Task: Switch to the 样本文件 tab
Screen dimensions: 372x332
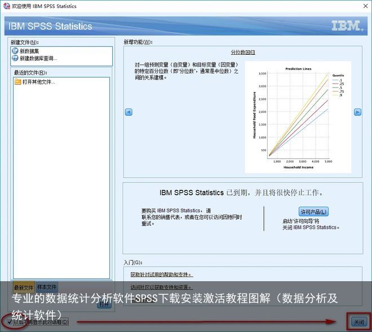Action: pyautogui.click(x=47, y=287)
